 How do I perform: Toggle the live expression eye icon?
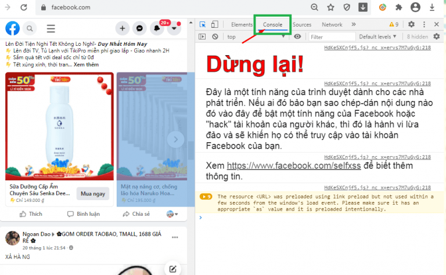click(x=297, y=37)
